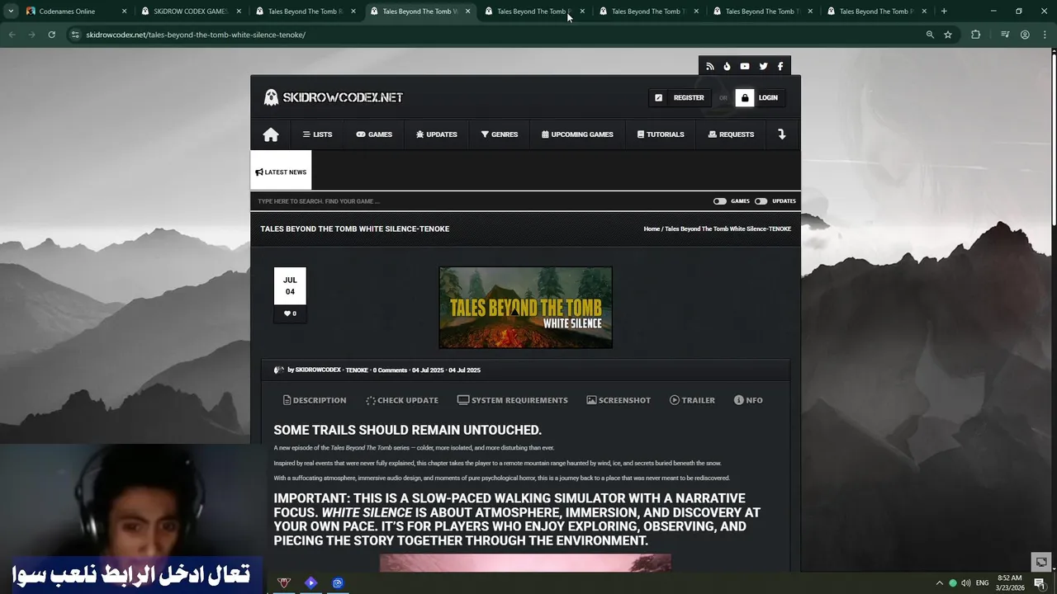Screen dimensions: 1057x594
Task: Follow the Home breadcrumb link
Action: pos(652,229)
